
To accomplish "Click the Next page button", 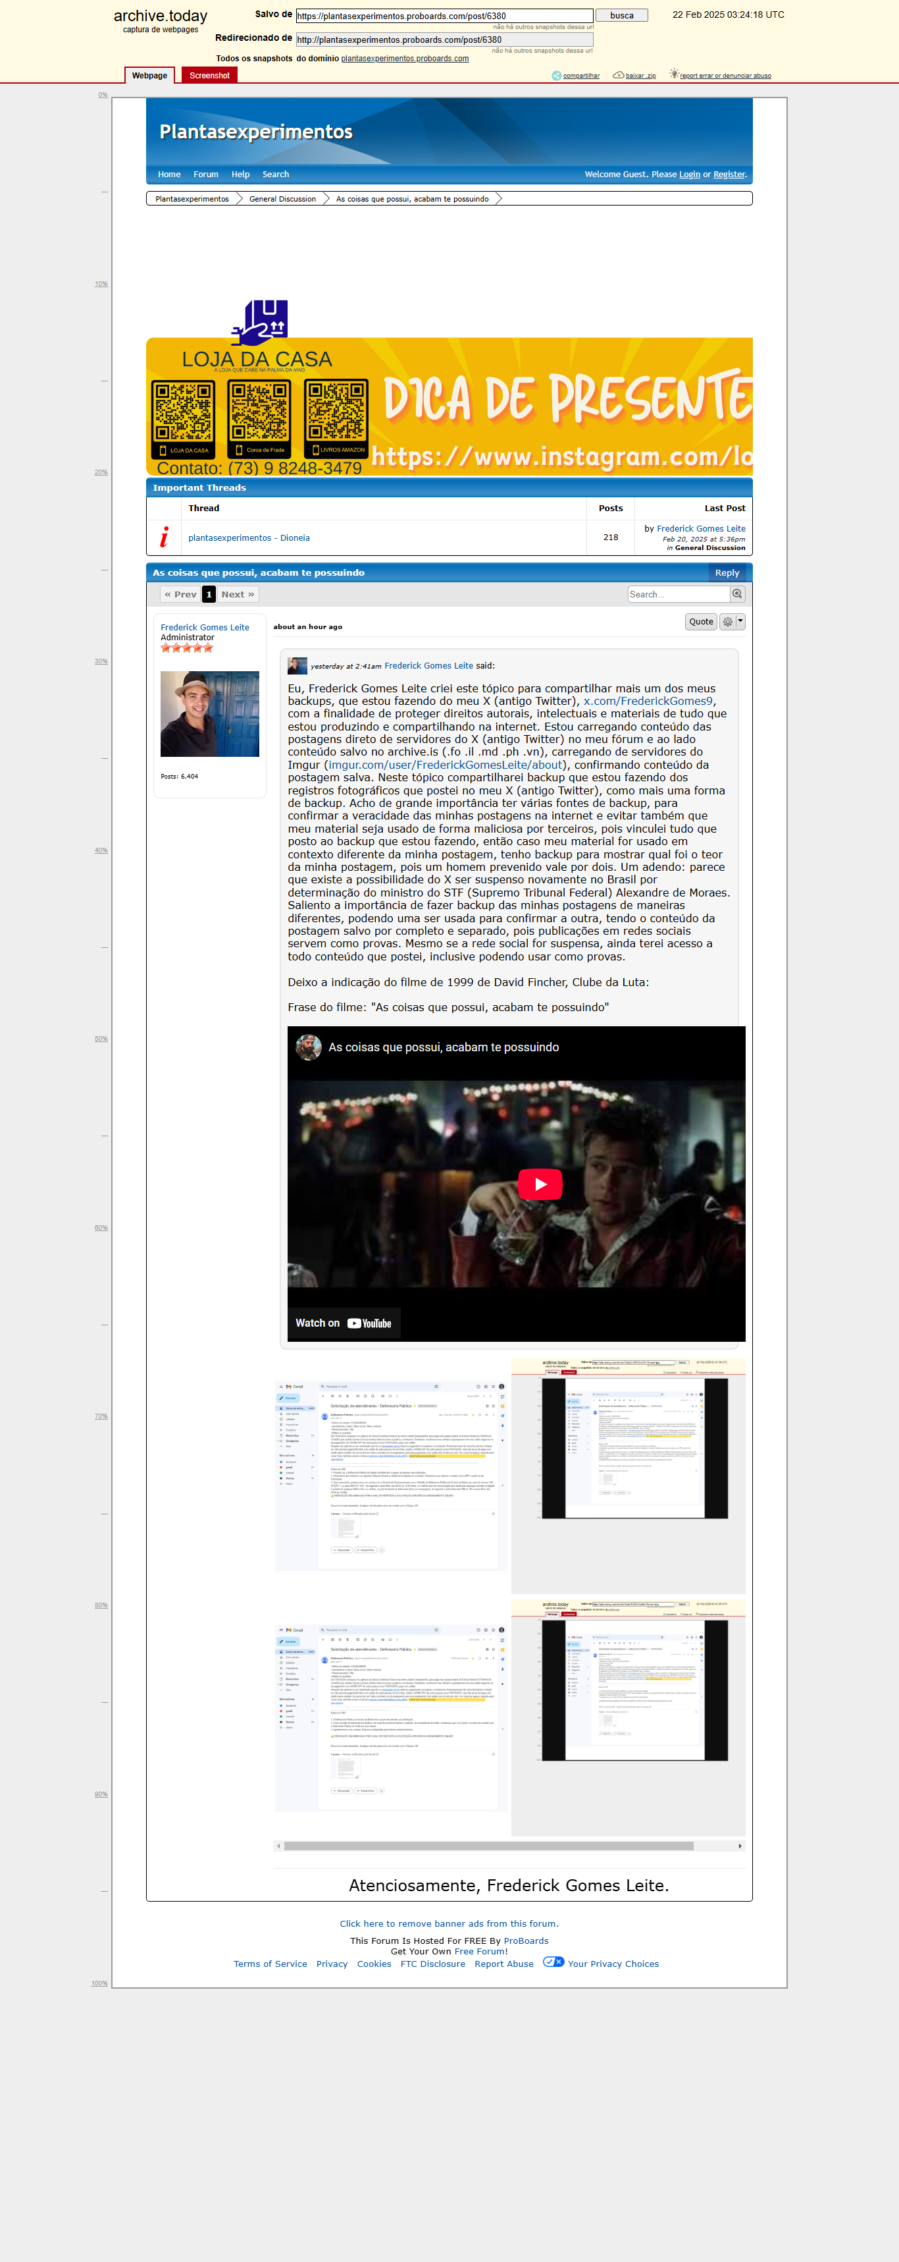I will coord(238,594).
